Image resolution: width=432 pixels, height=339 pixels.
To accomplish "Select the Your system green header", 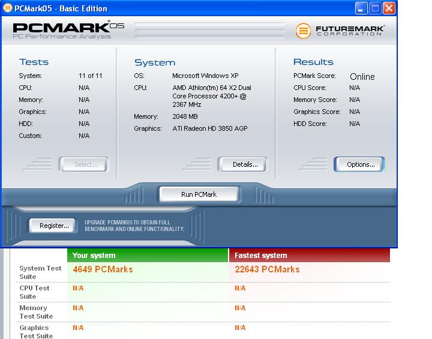I will (148, 255).
